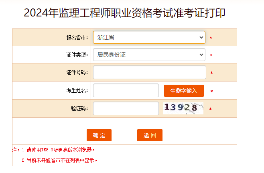Select the 证件号码 label text
This screenshot has width=264, height=173.
point(77,73)
